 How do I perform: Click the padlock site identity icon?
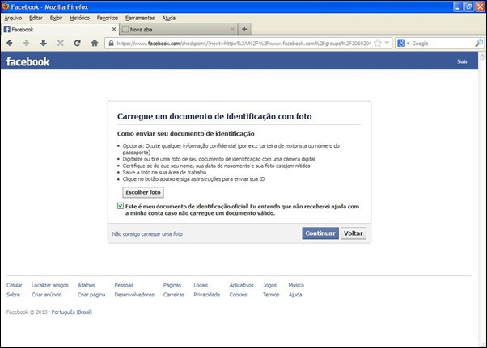click(x=111, y=44)
